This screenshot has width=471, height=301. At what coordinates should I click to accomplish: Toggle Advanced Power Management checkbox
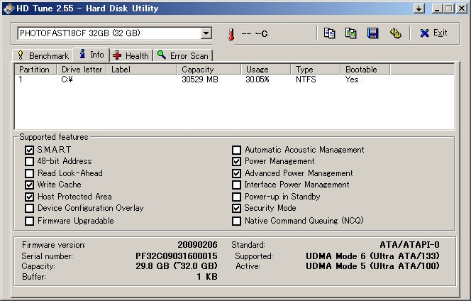237,173
